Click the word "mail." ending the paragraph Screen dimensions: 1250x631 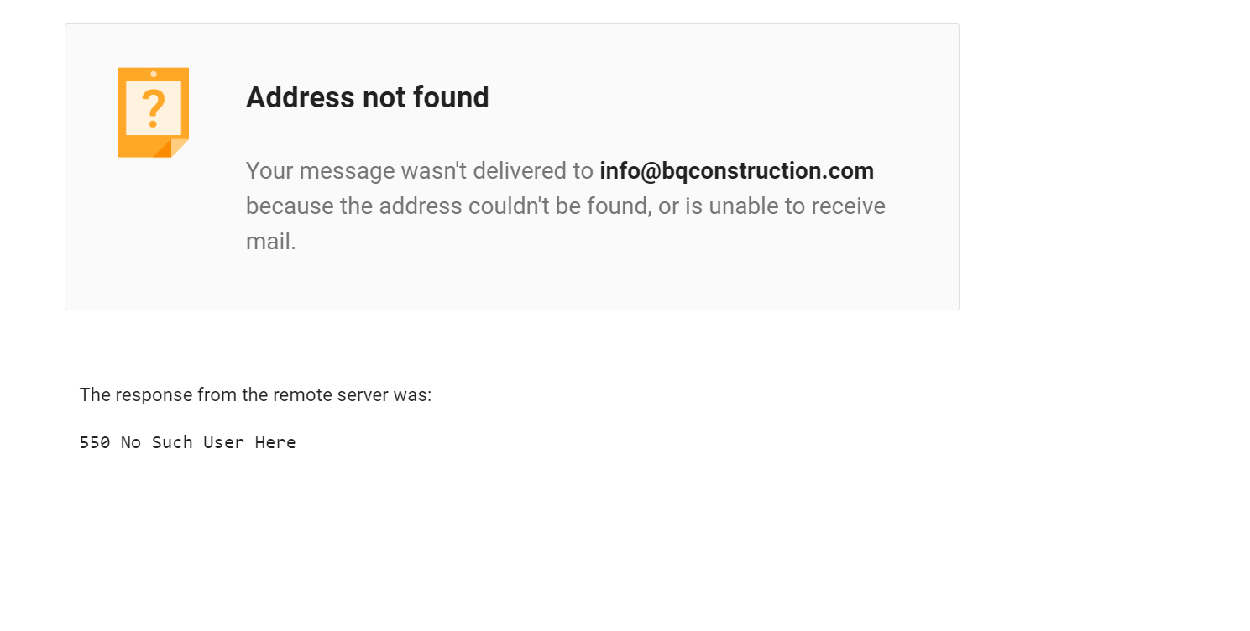click(x=271, y=242)
